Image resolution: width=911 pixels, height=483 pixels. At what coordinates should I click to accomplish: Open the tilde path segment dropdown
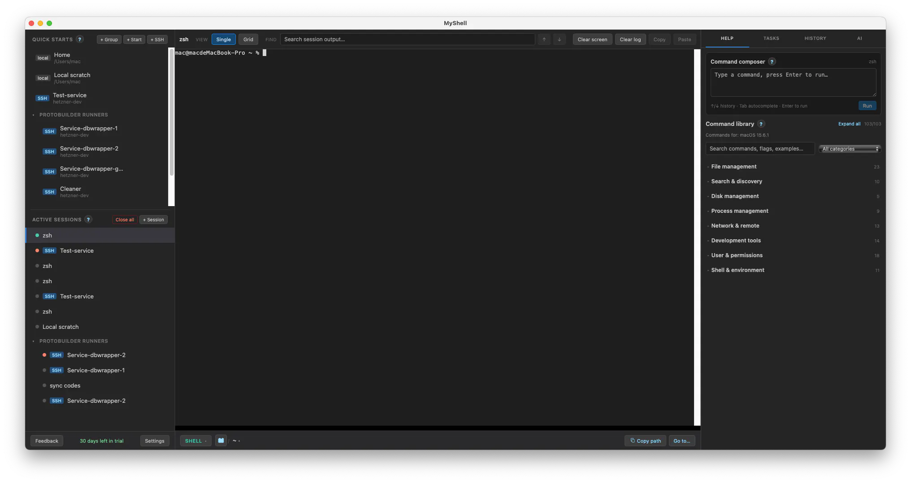point(236,441)
